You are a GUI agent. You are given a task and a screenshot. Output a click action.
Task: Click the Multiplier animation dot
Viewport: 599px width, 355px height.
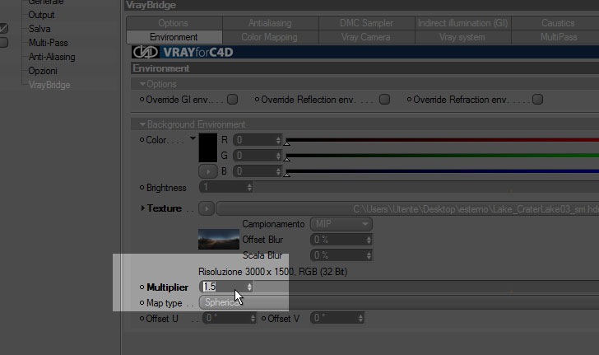click(142, 287)
